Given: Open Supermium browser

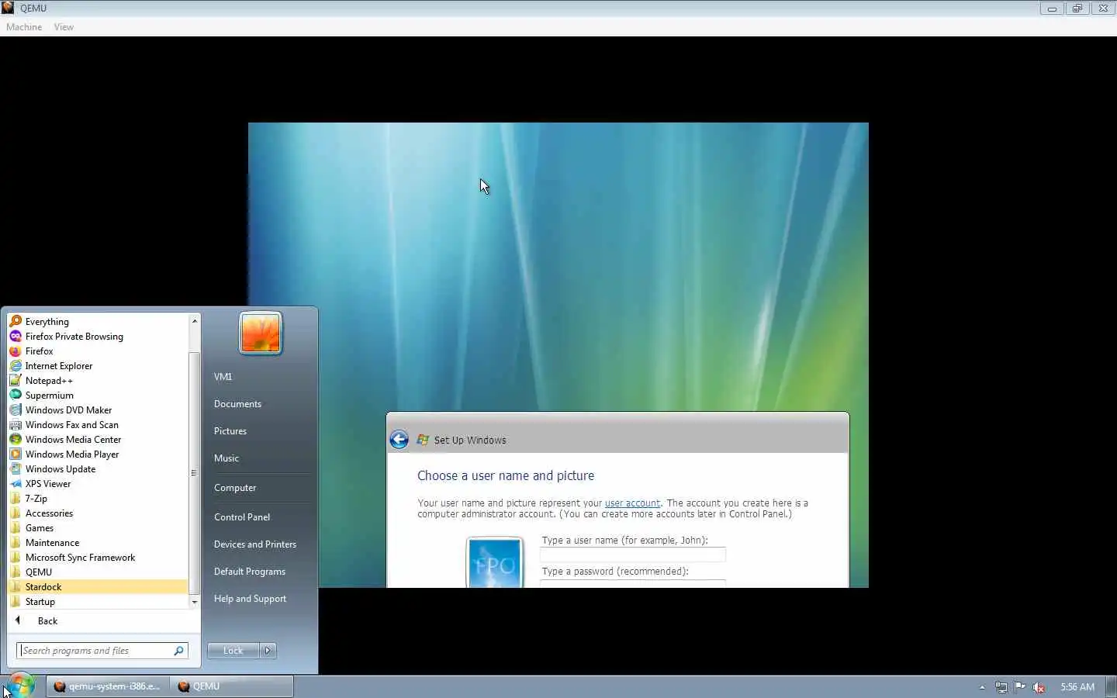Looking at the screenshot, I should (97, 396).
